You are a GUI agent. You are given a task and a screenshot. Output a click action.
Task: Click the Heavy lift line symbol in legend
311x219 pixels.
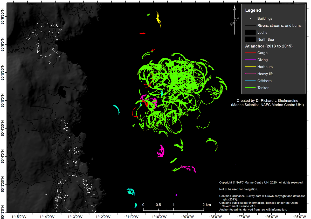click(250, 74)
